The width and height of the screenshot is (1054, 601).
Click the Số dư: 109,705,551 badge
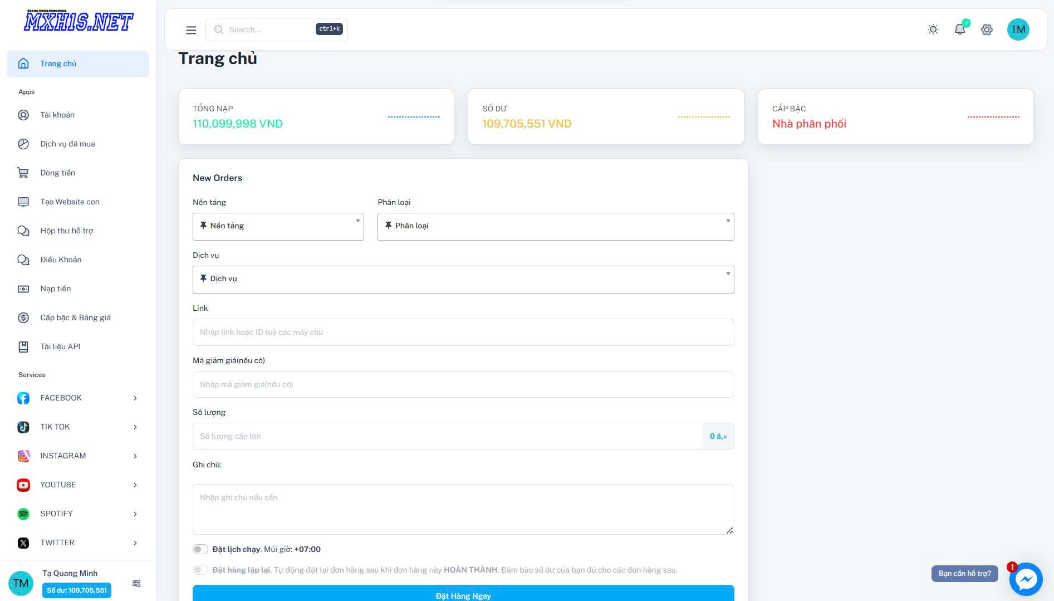pos(77,590)
